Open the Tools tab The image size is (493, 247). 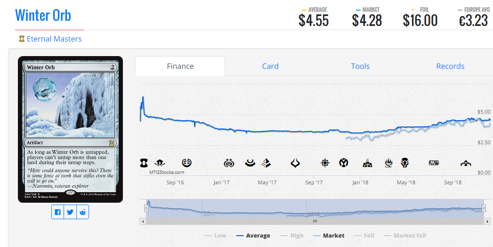360,66
